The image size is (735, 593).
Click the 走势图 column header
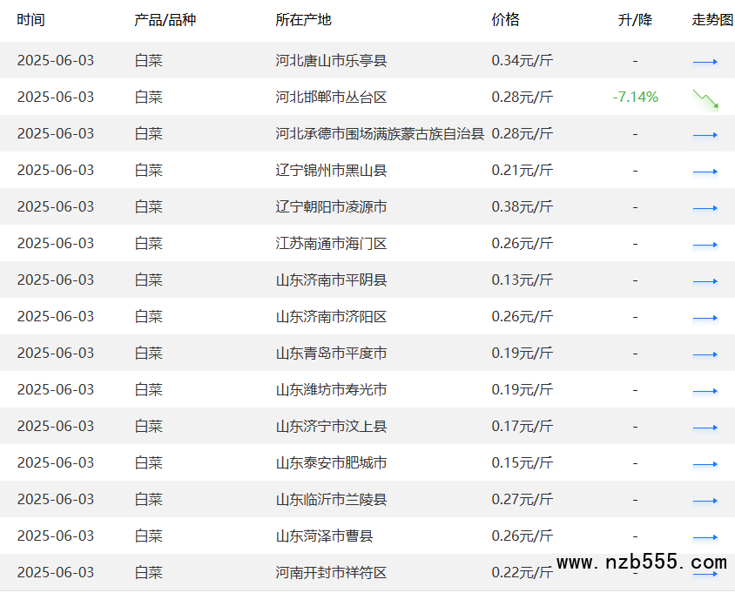pos(711,20)
